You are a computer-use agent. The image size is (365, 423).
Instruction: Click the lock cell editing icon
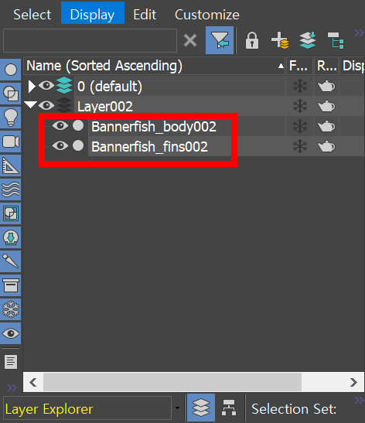[x=252, y=40]
